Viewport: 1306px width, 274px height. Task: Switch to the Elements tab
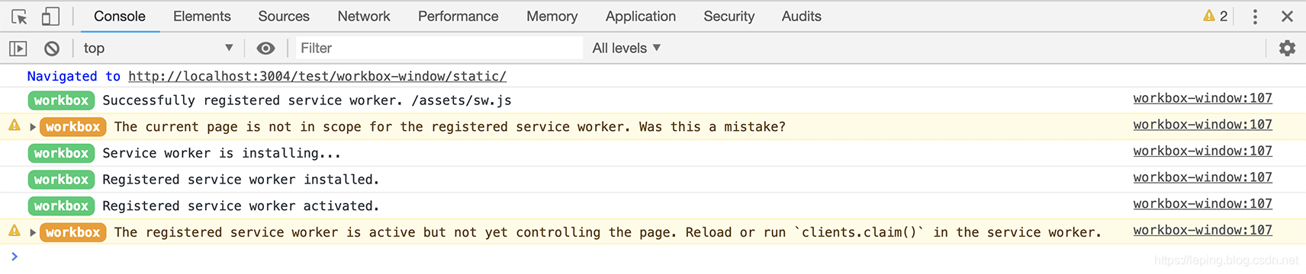(202, 16)
